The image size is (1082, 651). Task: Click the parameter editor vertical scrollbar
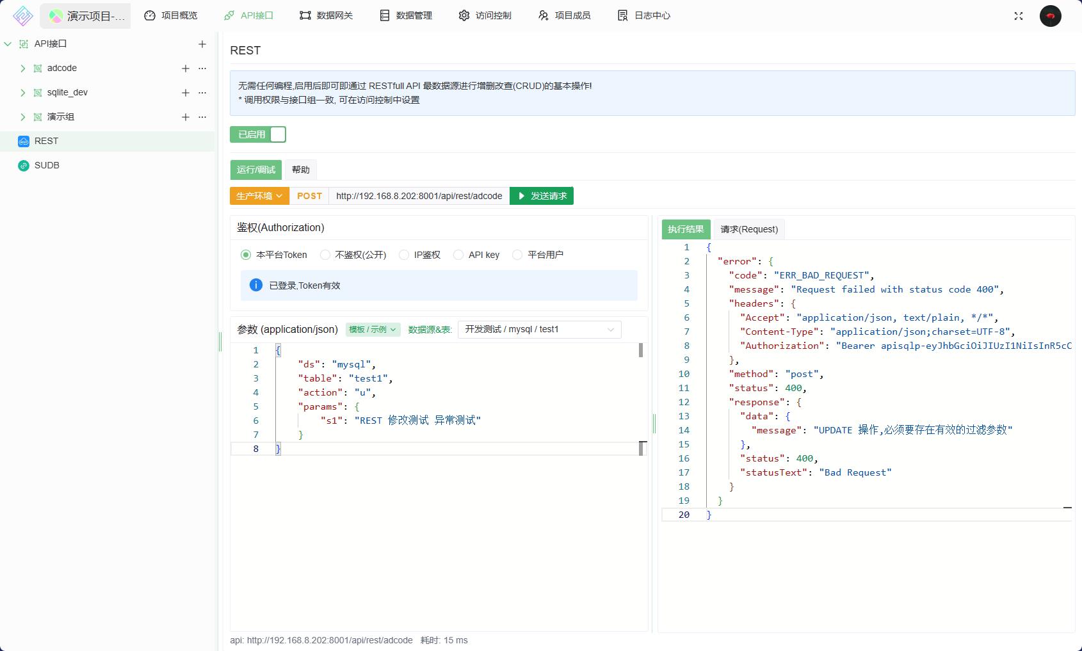coord(641,350)
